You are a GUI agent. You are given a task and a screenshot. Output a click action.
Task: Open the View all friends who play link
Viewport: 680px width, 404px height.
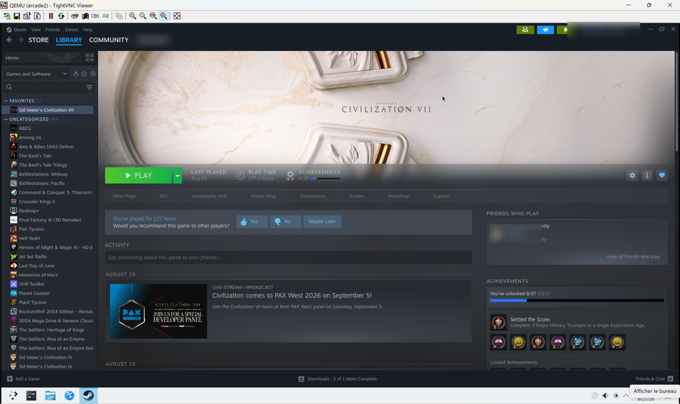(x=633, y=257)
